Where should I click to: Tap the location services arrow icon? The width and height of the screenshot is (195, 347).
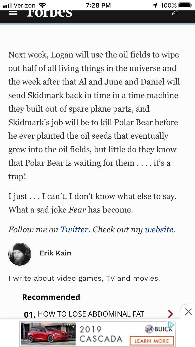coord(155,5)
